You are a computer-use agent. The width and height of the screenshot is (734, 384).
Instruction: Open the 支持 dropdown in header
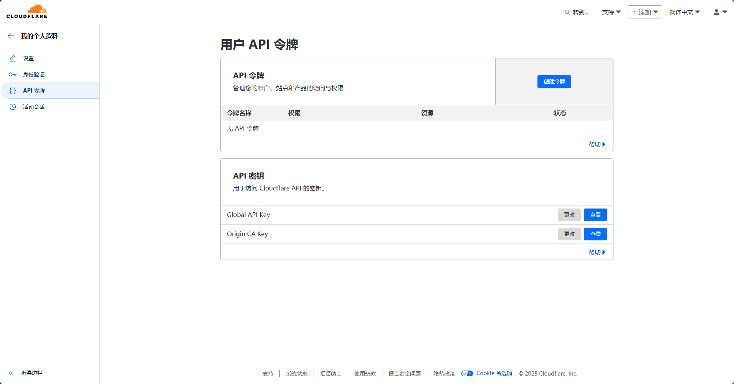(x=612, y=12)
